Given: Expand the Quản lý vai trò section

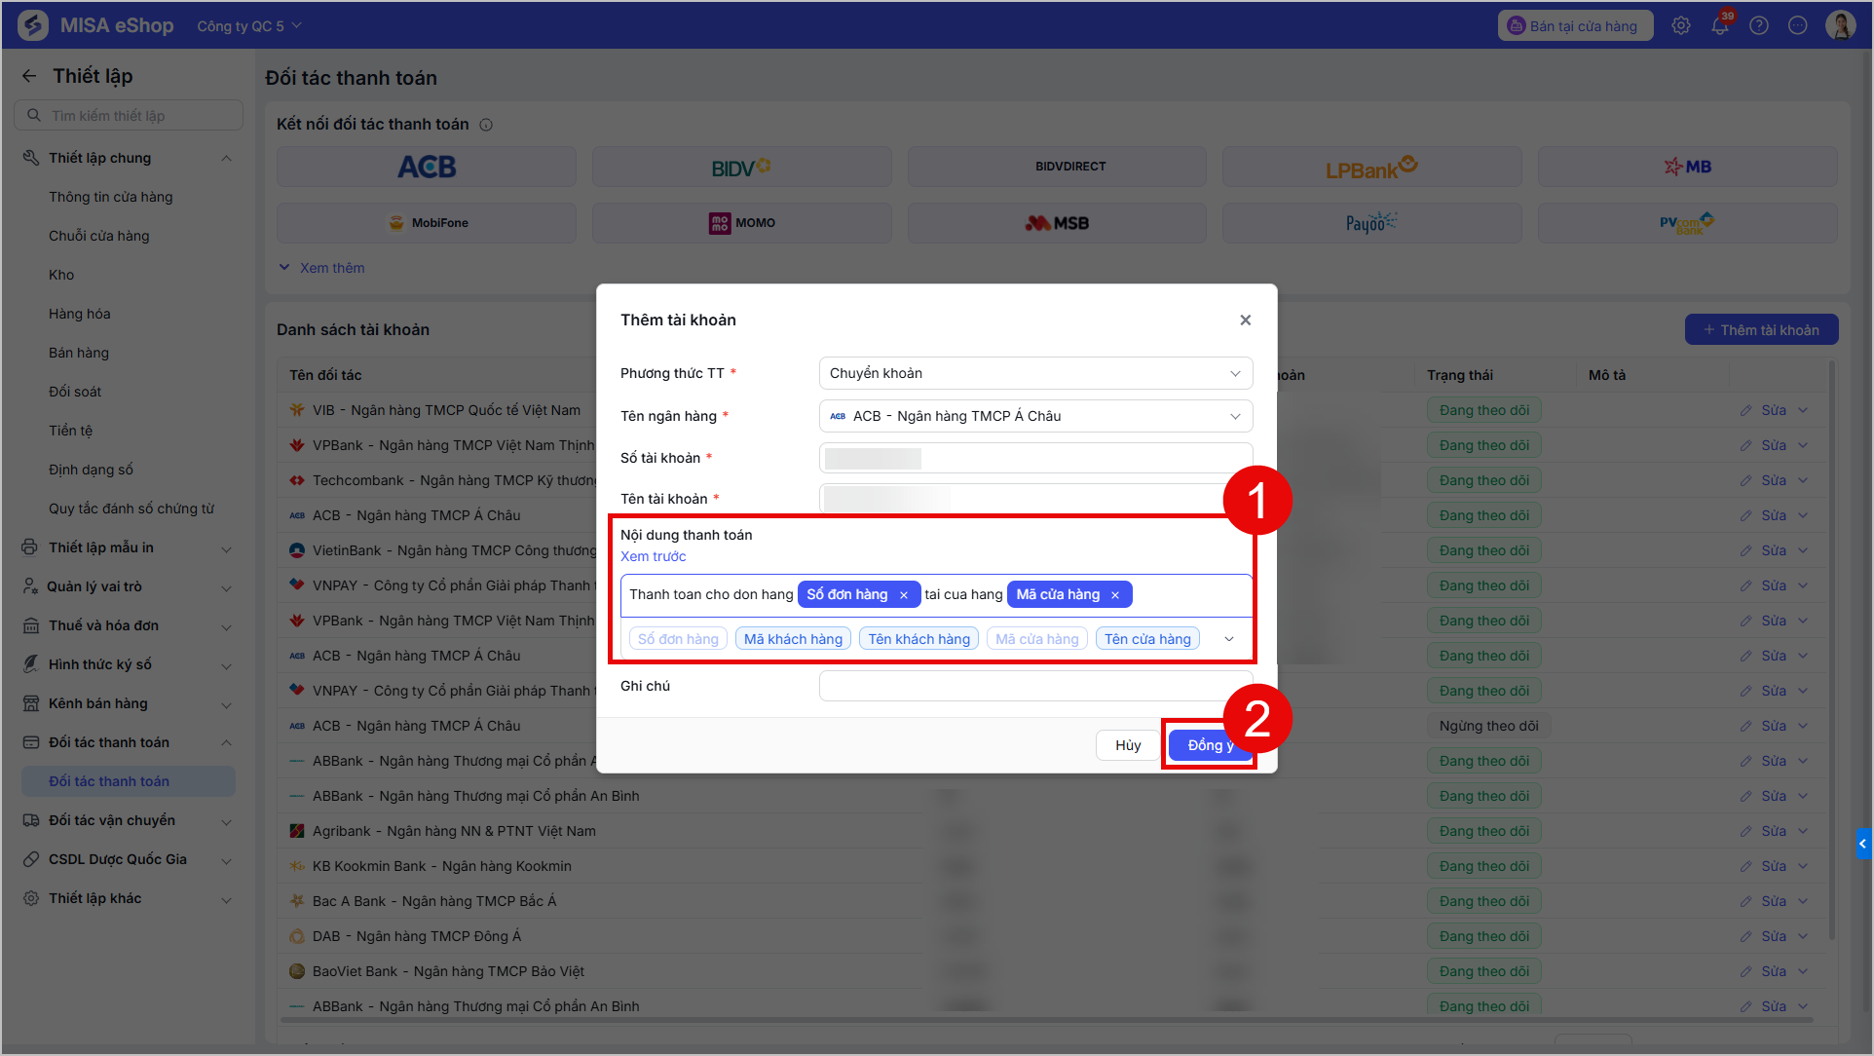Looking at the screenshot, I should [x=226, y=587].
